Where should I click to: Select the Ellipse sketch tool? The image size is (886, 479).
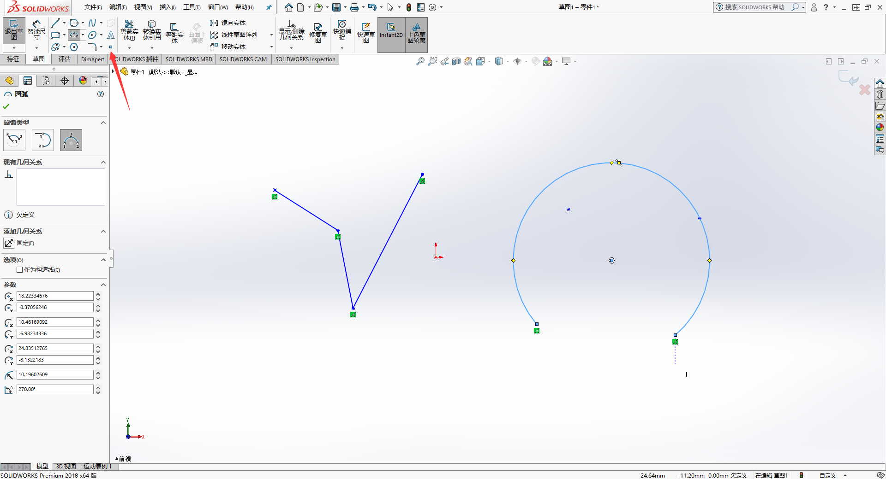(x=92, y=35)
